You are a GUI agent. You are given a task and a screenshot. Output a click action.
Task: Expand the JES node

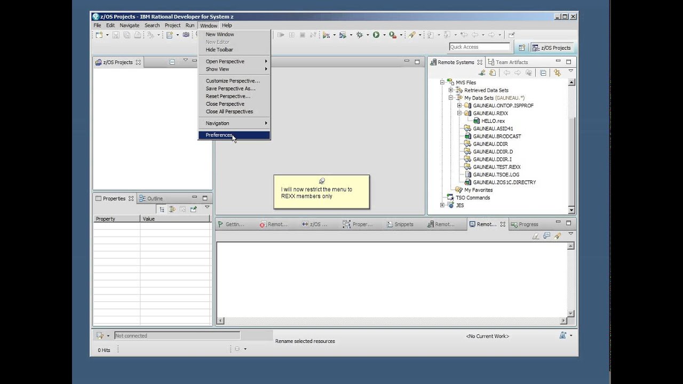(442, 205)
